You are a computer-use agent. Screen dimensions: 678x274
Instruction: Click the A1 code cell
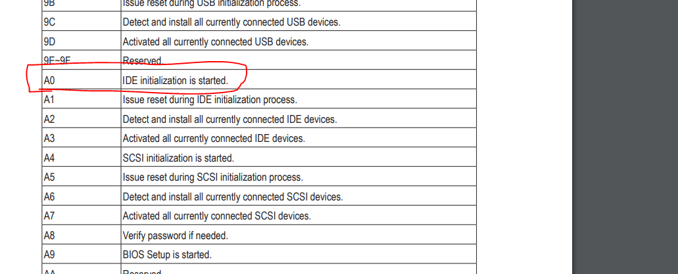pos(82,99)
